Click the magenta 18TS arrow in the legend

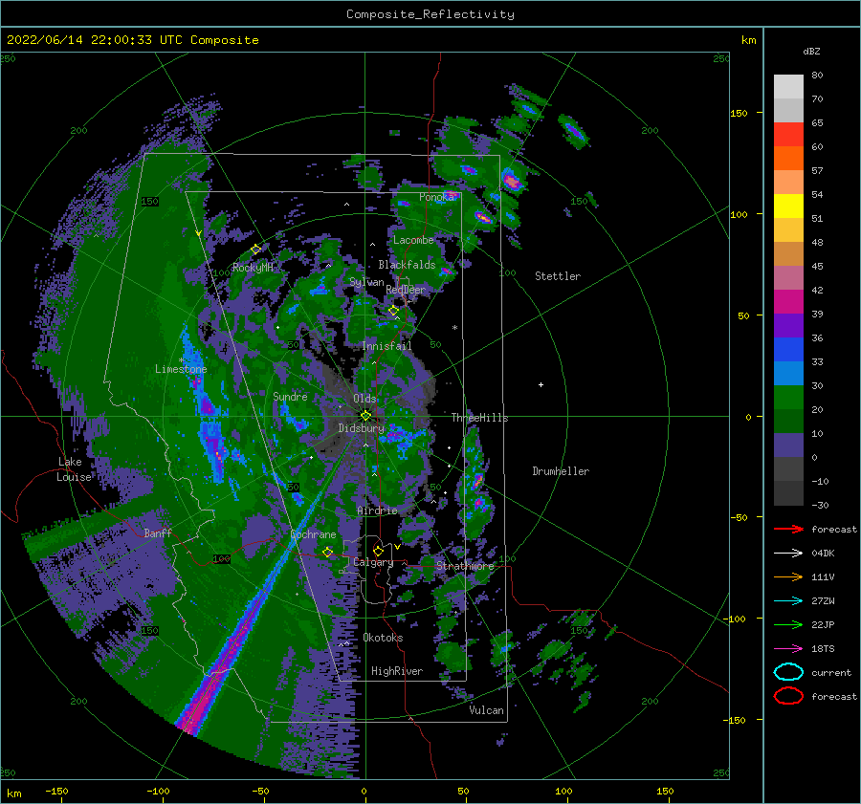(x=788, y=649)
